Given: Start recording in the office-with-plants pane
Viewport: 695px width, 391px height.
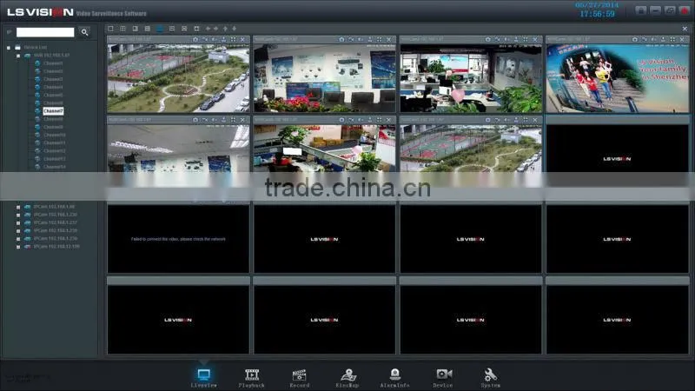Looking at the screenshot, I should (497, 39).
